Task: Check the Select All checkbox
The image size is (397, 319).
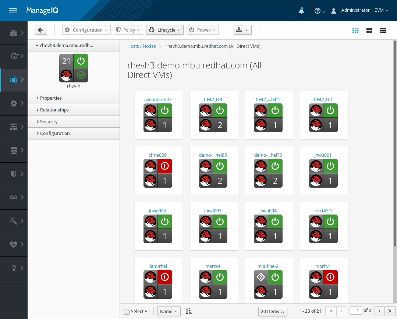Action: click(126, 312)
